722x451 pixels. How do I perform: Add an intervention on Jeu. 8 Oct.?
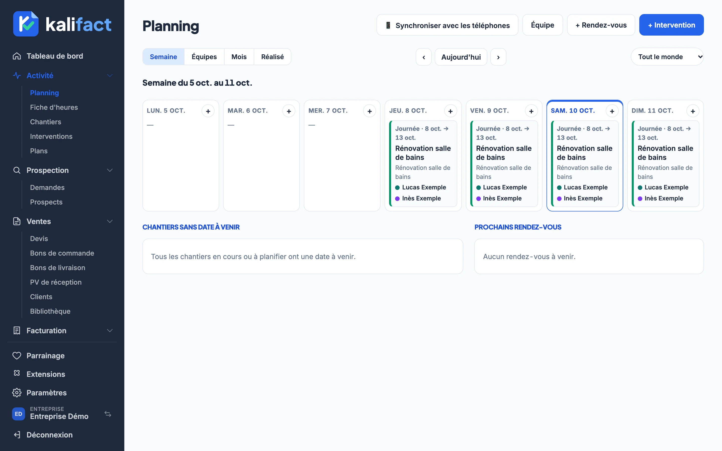coord(450,111)
